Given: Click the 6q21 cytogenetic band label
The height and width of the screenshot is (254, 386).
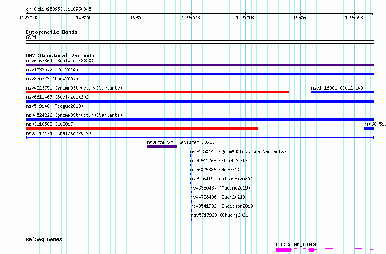Looking at the screenshot, I should pyautogui.click(x=31, y=37).
